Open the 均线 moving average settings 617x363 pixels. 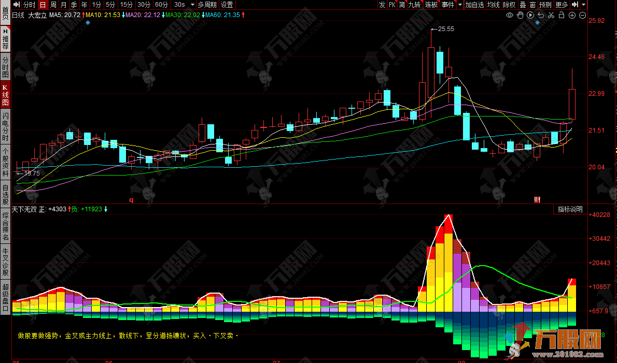(494, 5)
